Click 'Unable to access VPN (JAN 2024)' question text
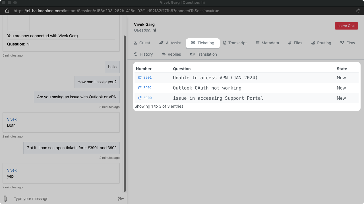This screenshot has height=204, width=364. point(215,78)
